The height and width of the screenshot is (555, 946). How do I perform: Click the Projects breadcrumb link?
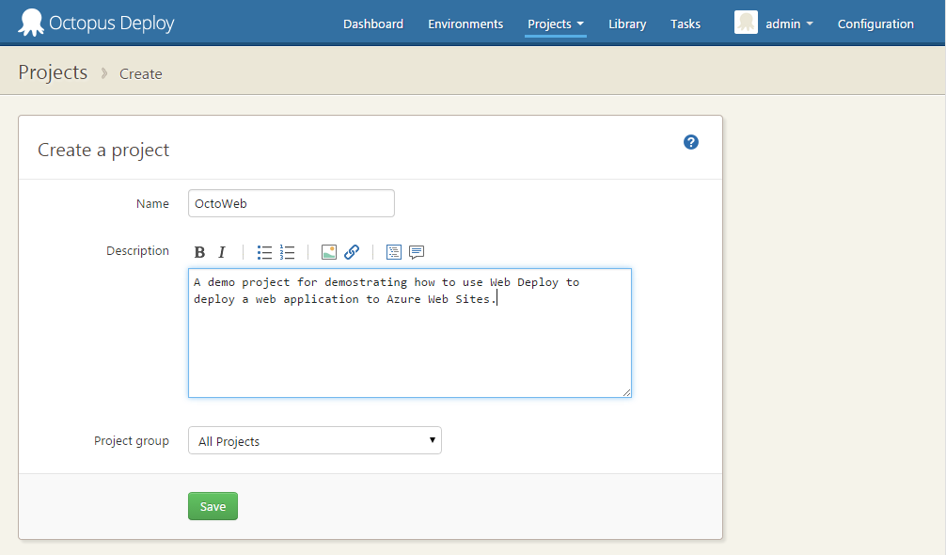coord(53,73)
